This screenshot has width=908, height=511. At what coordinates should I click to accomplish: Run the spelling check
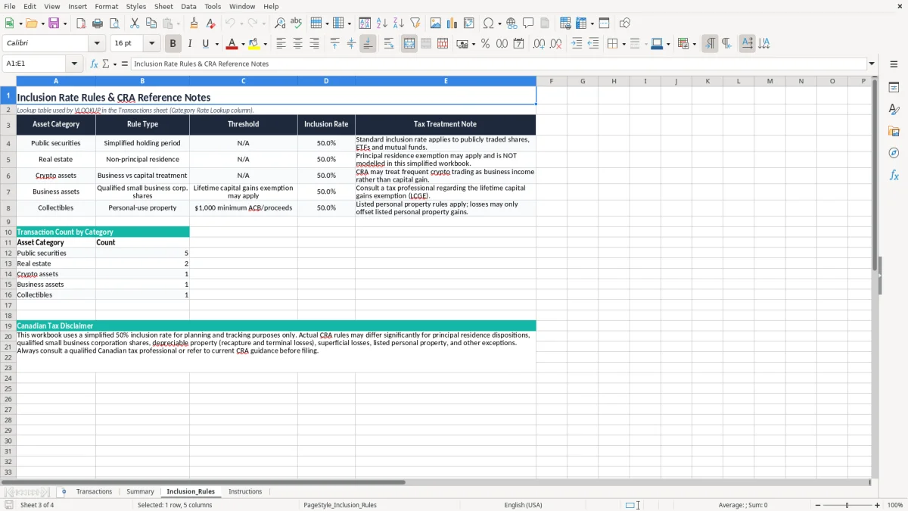point(297,23)
